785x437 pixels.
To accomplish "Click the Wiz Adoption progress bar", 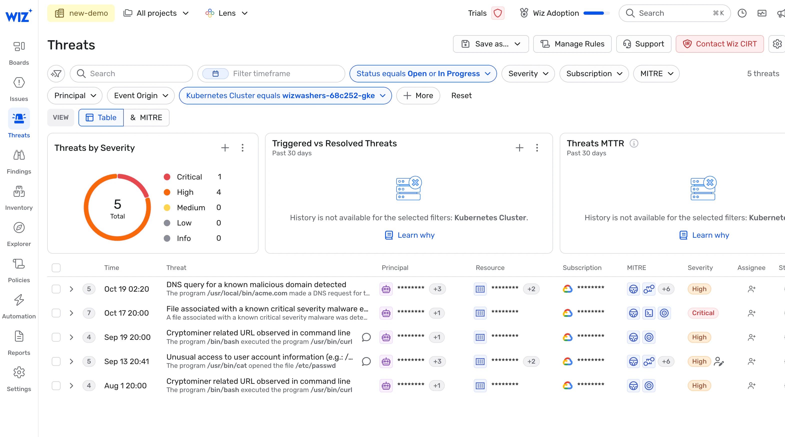I will (x=596, y=13).
